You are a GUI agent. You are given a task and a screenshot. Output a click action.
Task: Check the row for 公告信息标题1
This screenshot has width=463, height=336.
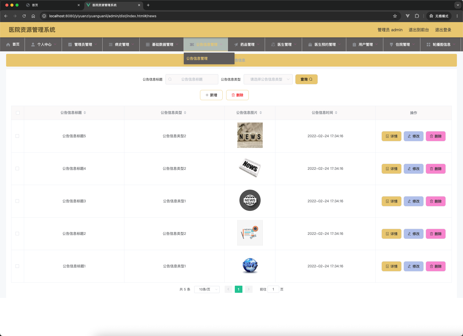point(17,266)
